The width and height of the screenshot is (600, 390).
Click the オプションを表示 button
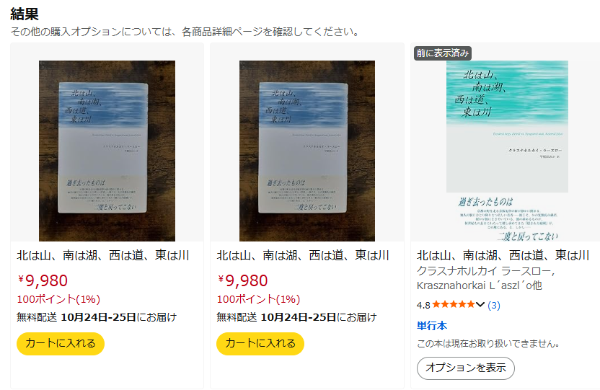(x=466, y=368)
